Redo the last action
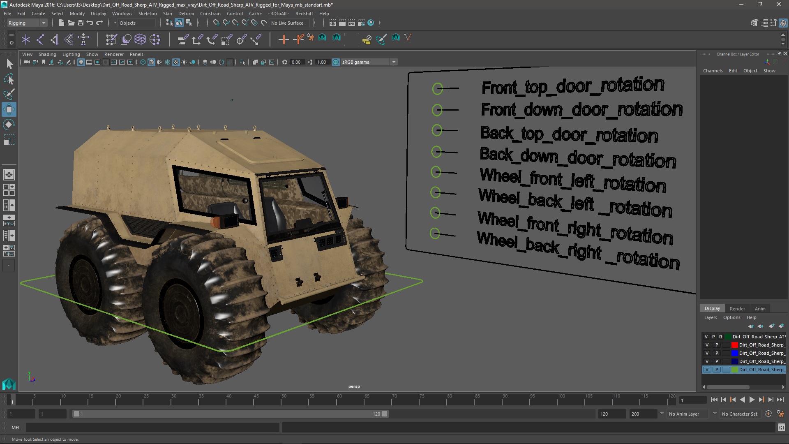789x444 pixels. pos(99,23)
